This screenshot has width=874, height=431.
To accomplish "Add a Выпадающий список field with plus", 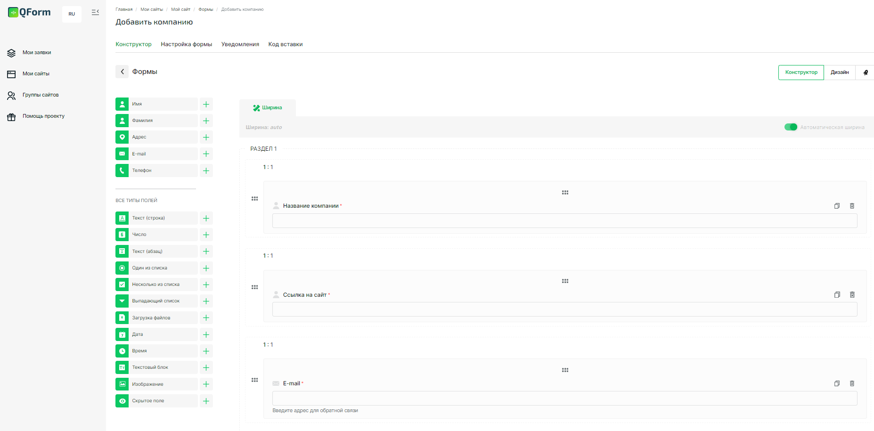I will click(x=206, y=301).
